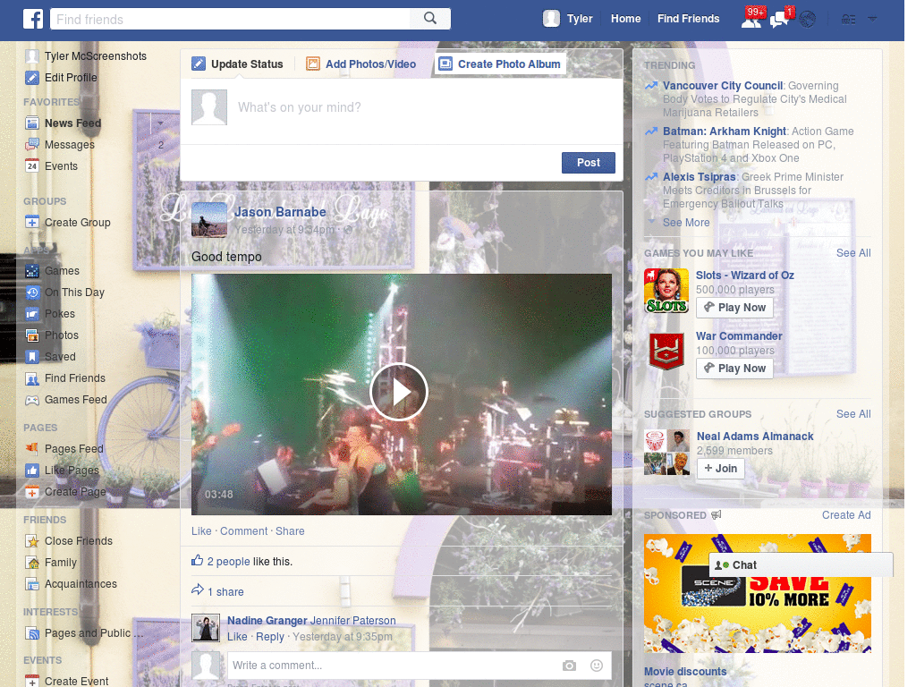Viewport: 916px width, 687px height.
Task: Click the Games icon in sidebar
Action: click(32, 271)
